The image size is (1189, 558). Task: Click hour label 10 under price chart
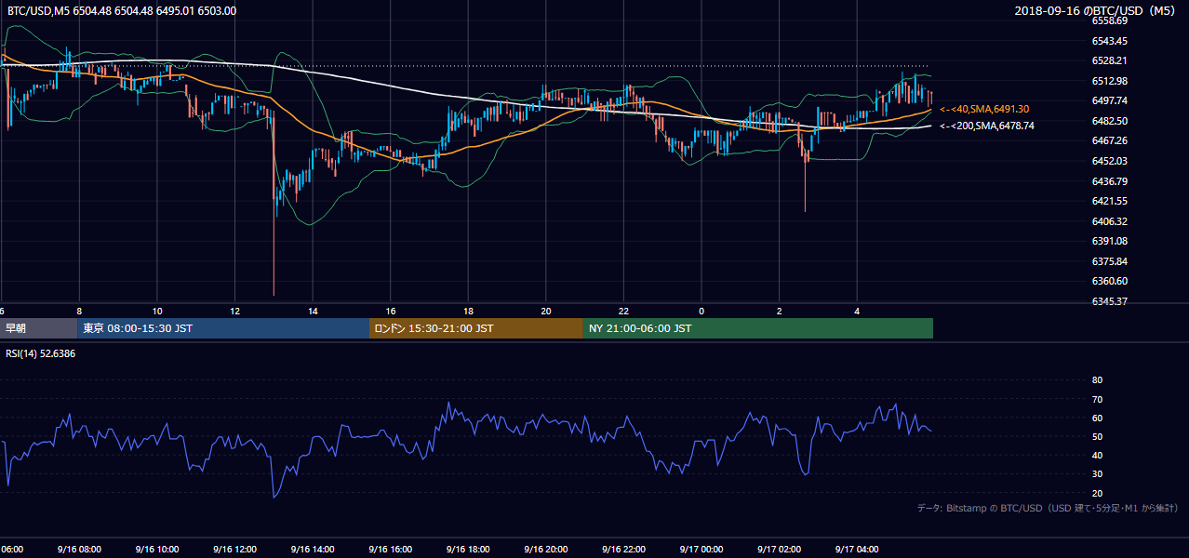coord(157,311)
